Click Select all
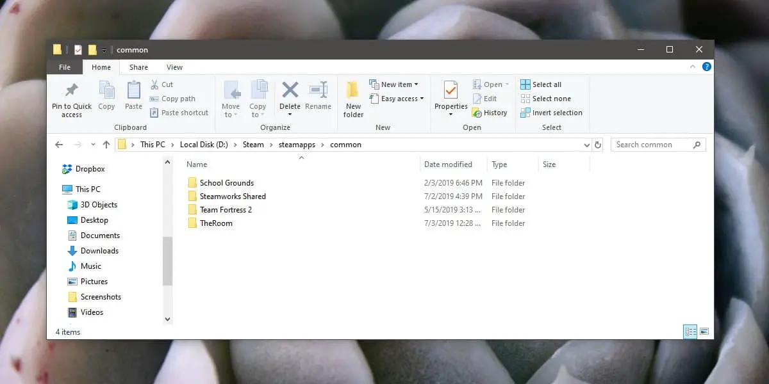Screen dimensions: 769x384 tap(541, 84)
